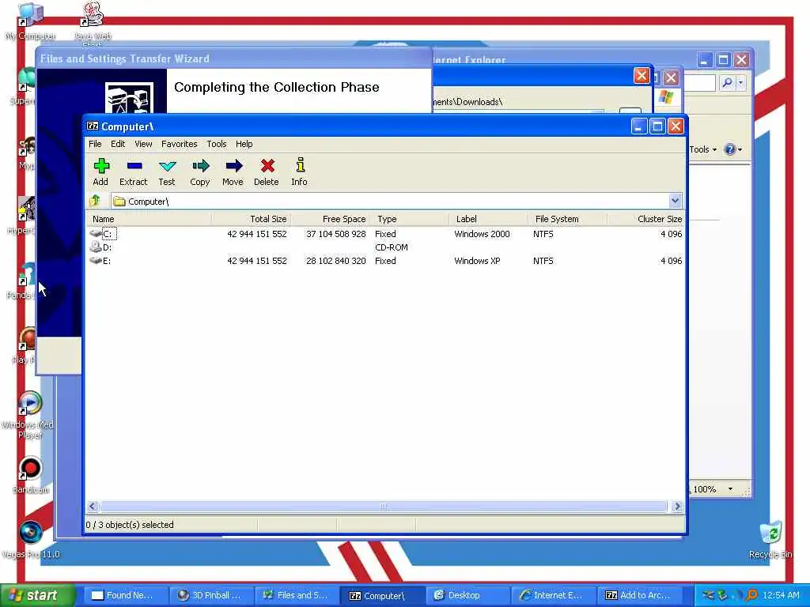Sort by the Type column header
Screen dimensions: 810x607
409,219
